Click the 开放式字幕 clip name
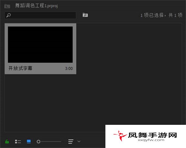 [20, 68]
